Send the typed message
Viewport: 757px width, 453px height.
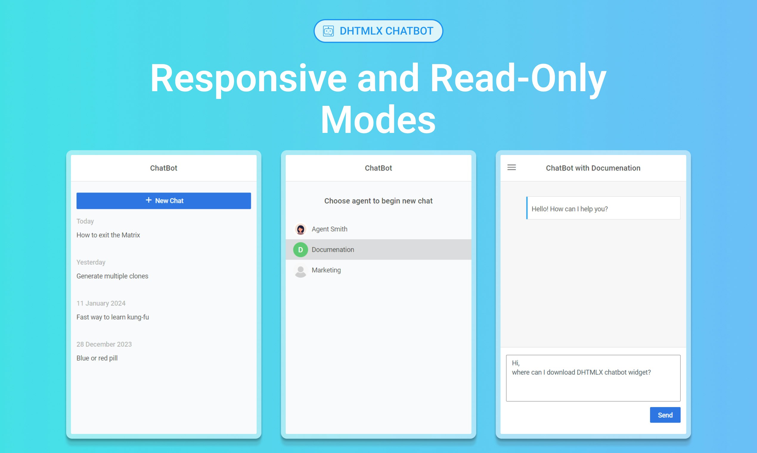pyautogui.click(x=665, y=415)
